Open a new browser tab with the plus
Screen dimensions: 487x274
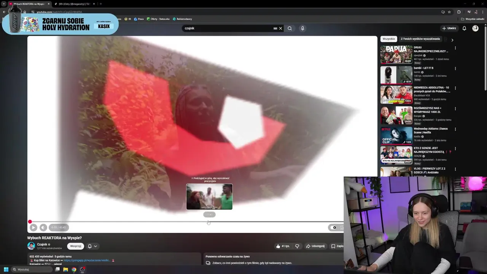coord(100,4)
